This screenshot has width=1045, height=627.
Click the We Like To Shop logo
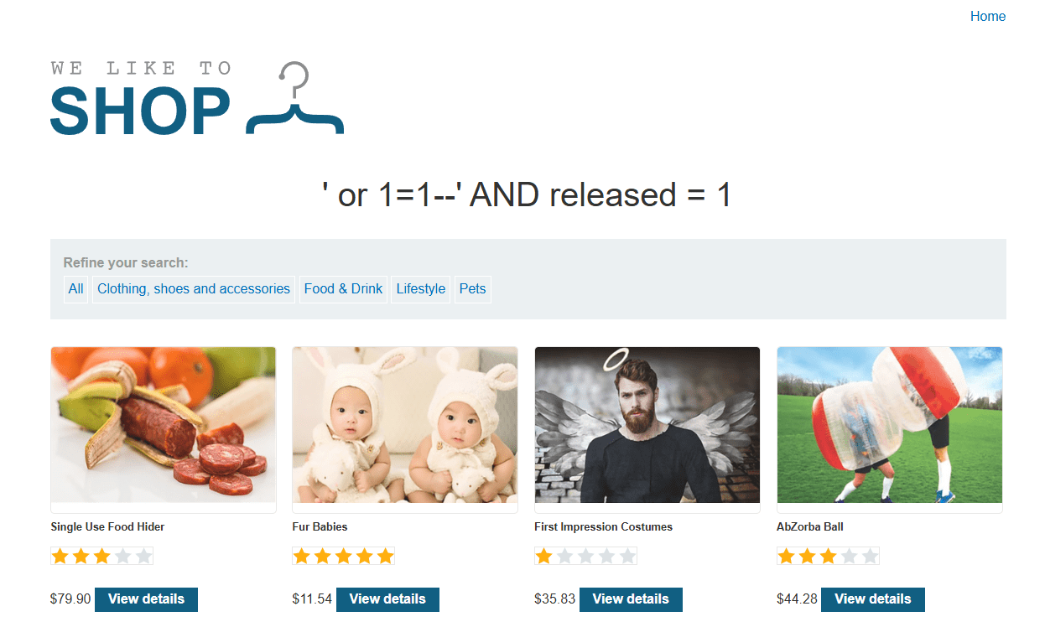click(x=197, y=97)
